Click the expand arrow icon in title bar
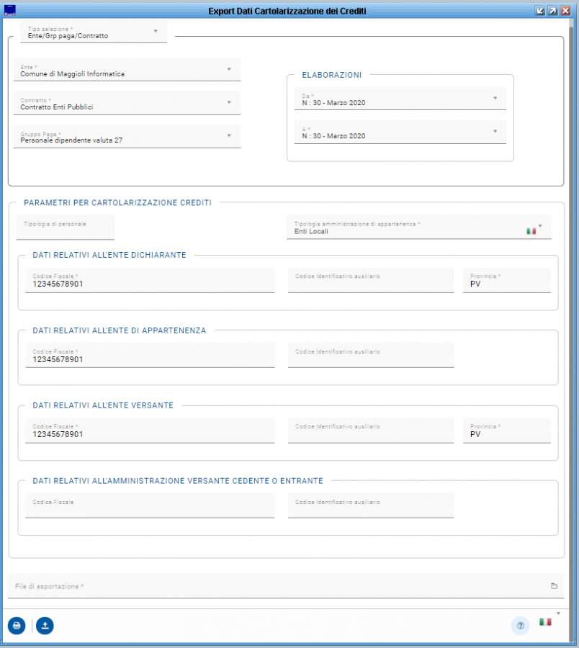579x648 pixels. (x=552, y=11)
